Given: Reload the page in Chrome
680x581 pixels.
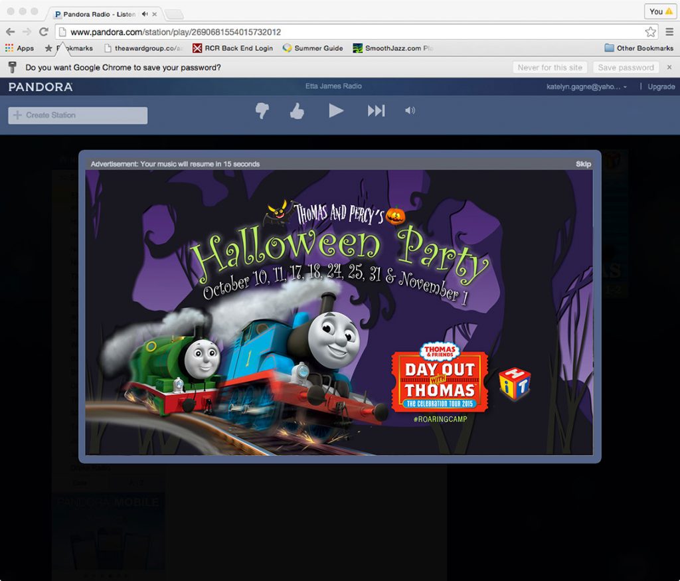Looking at the screenshot, I should [44, 32].
